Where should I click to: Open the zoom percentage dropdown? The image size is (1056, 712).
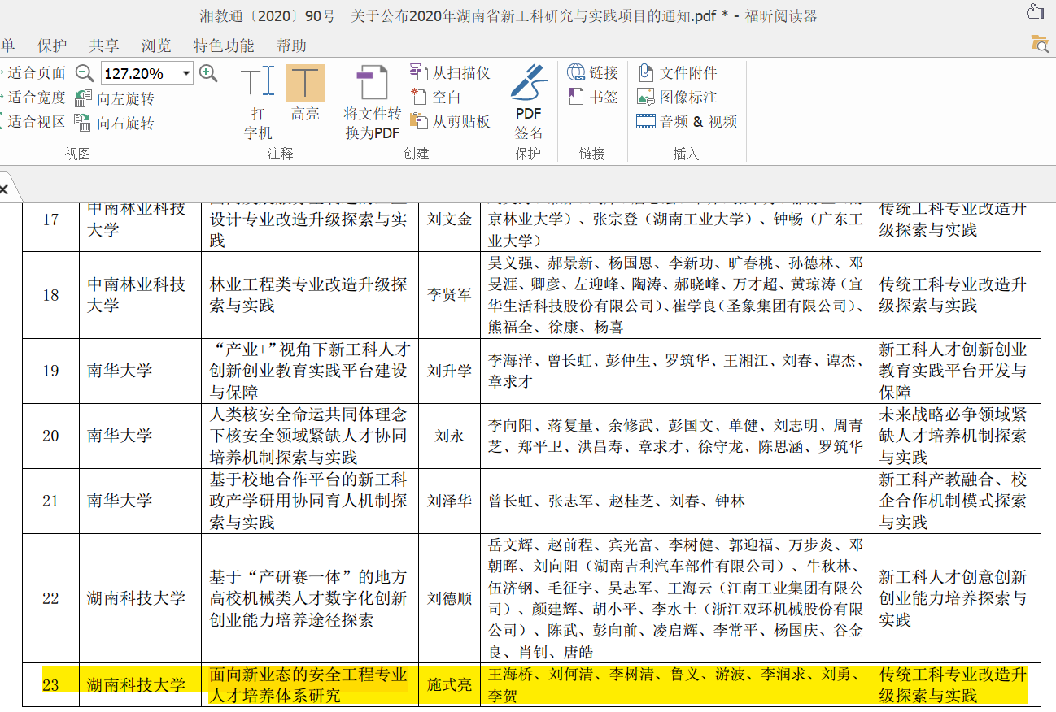pyautogui.click(x=185, y=72)
